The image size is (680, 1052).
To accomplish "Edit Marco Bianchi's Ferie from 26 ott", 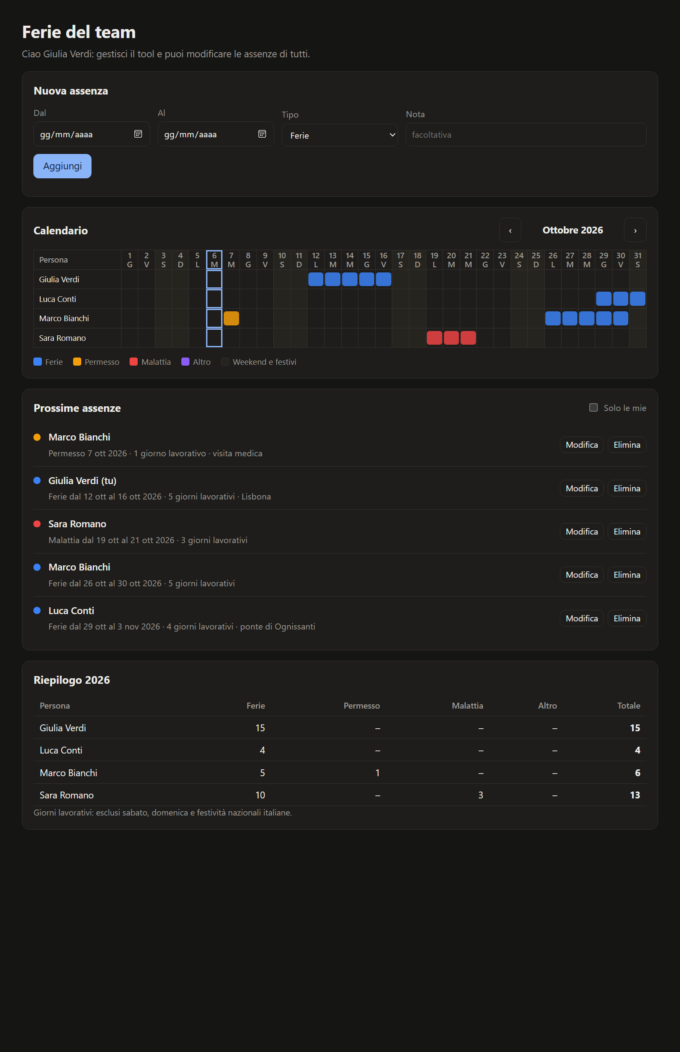I will pyautogui.click(x=582, y=575).
